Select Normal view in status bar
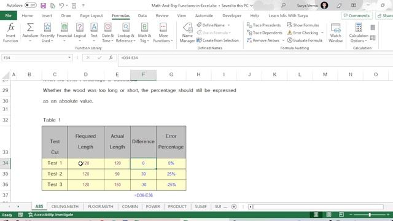Screen dimensions: 393x221 pos(316,214)
